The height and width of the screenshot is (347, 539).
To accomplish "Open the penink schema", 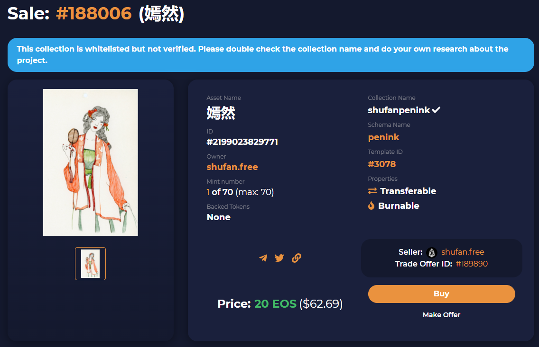I will point(383,137).
